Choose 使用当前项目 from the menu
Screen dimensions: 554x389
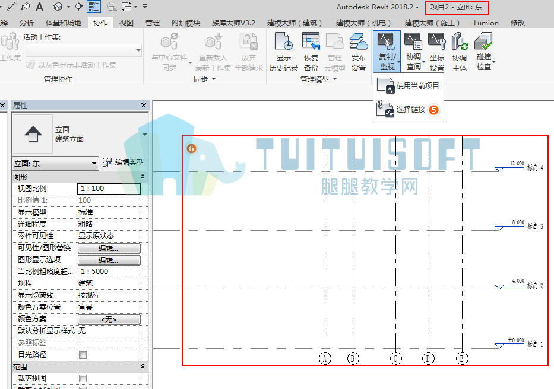pyautogui.click(x=408, y=86)
